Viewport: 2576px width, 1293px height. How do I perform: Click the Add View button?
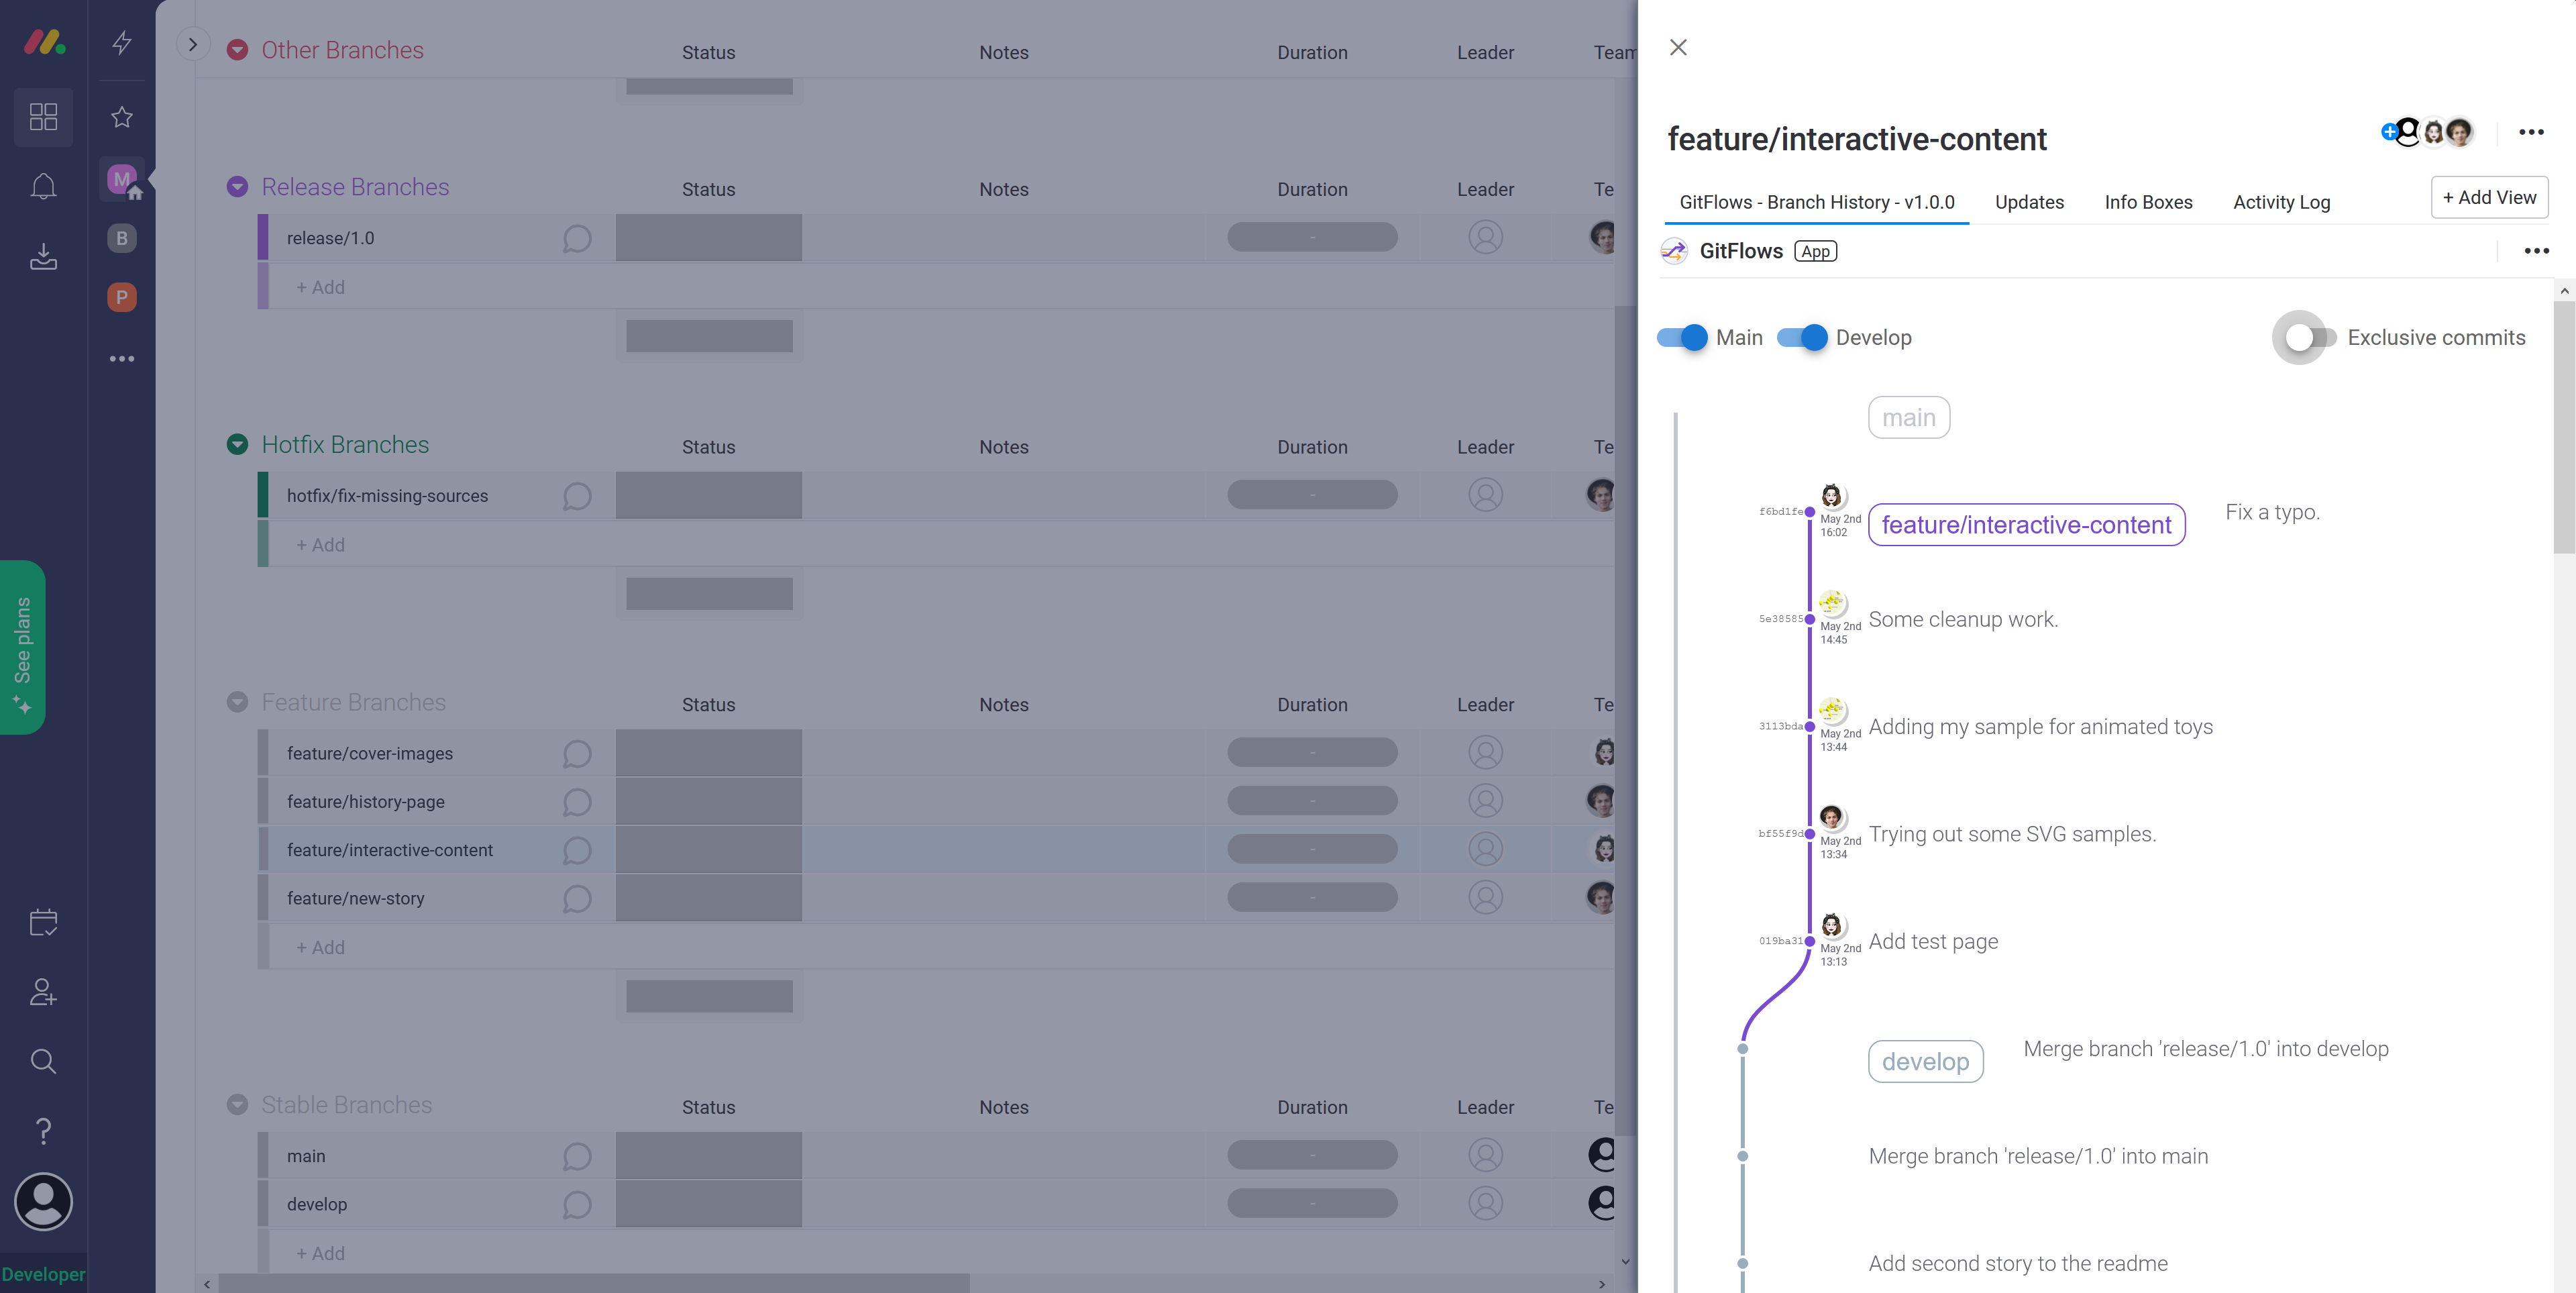pyautogui.click(x=2489, y=198)
